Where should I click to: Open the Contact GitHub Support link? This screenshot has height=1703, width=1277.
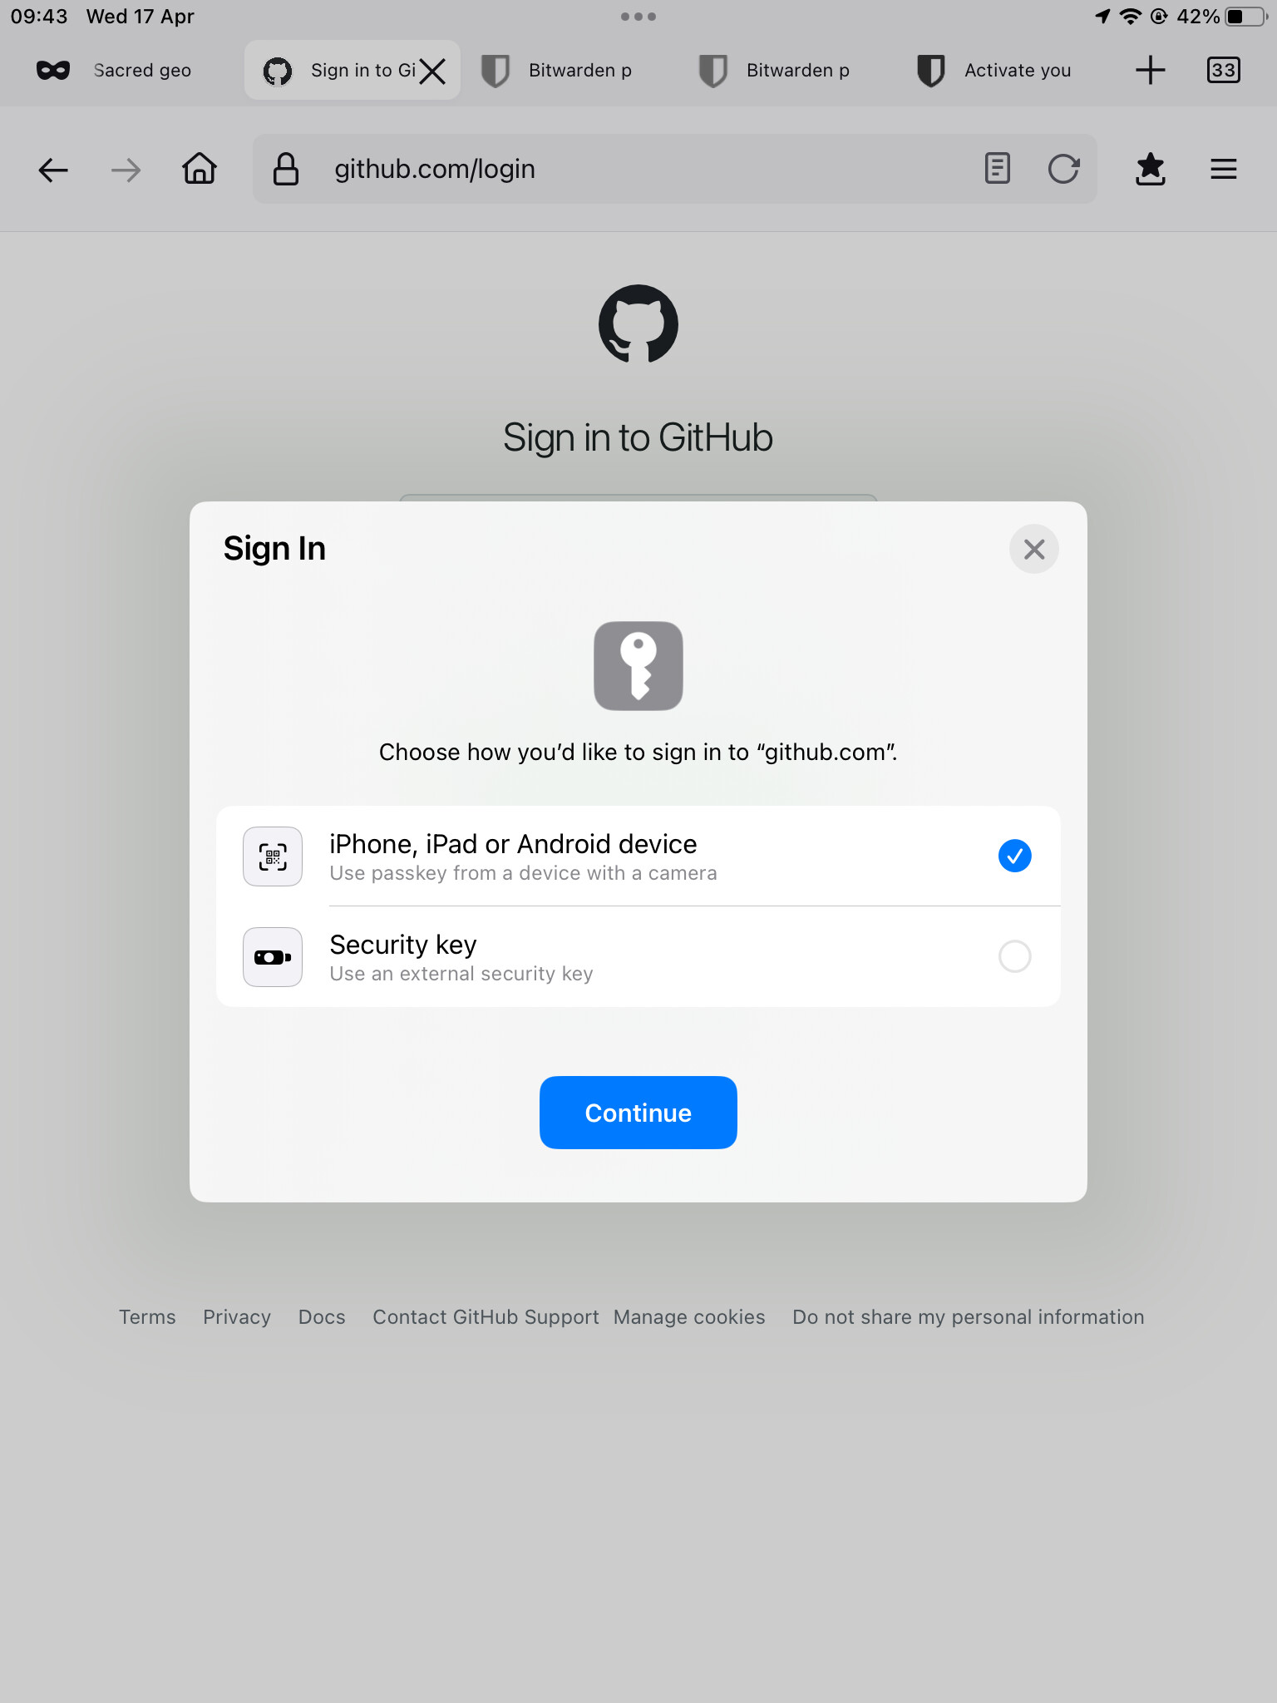pyautogui.click(x=486, y=1317)
